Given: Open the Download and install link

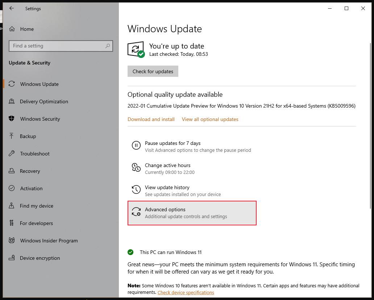Looking at the screenshot, I should point(151,119).
